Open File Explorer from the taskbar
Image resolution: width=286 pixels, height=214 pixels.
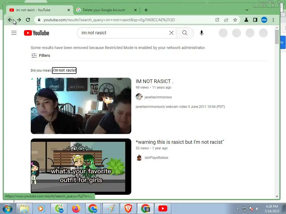24,208
